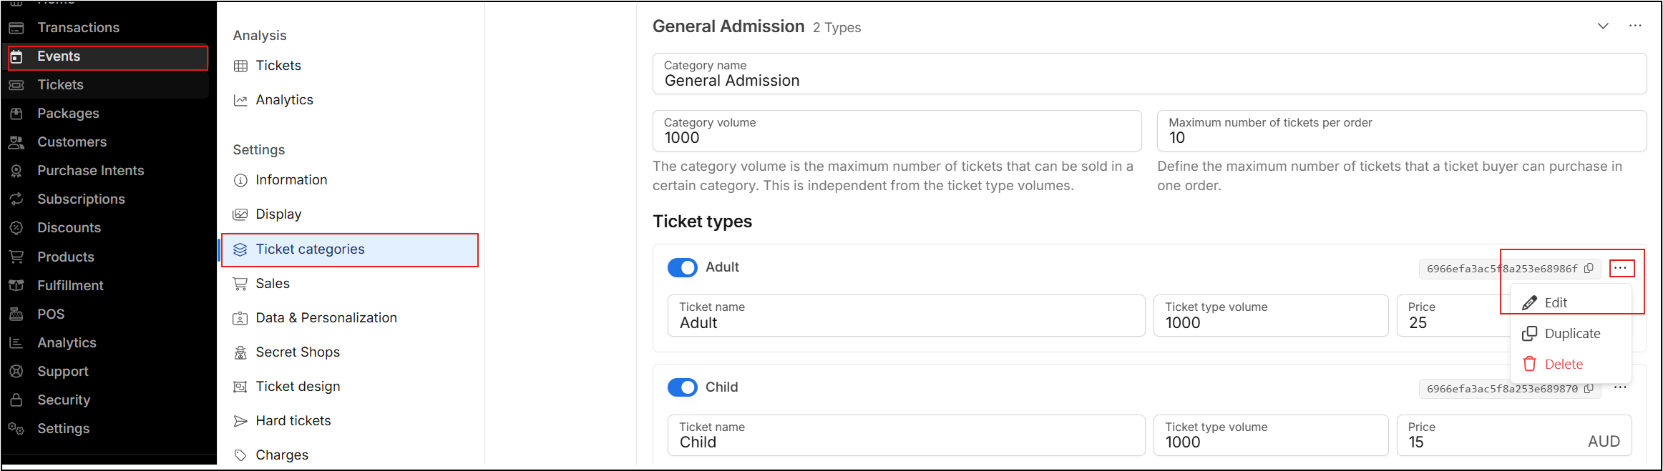Choose Duplicate in the ticket type menu
Image resolution: width=1663 pixels, height=471 pixels.
click(x=1571, y=334)
